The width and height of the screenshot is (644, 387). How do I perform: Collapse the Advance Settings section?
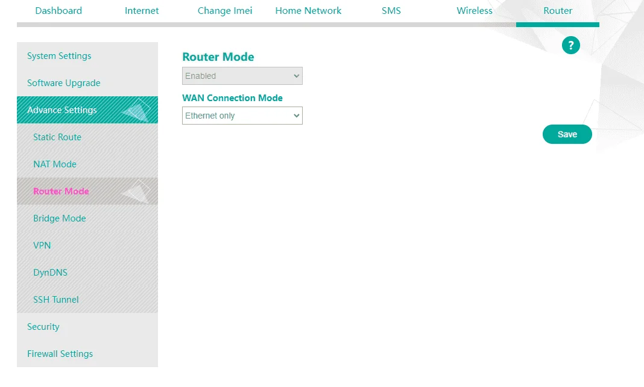87,110
